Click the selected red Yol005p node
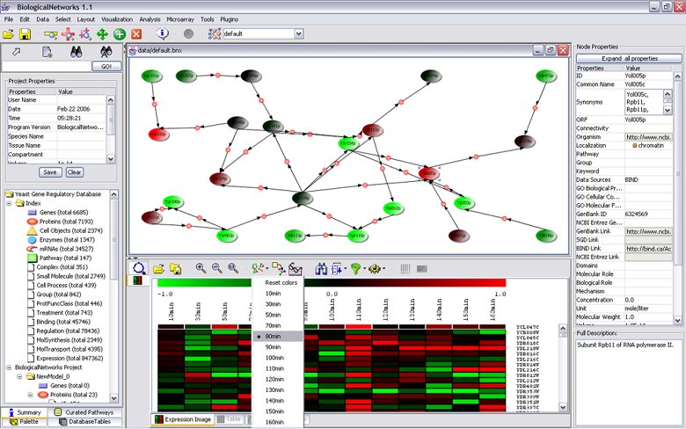This screenshot has width=686, height=429. [428, 173]
